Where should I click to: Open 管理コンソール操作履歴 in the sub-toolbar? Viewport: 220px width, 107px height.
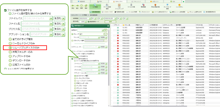point(177,12)
